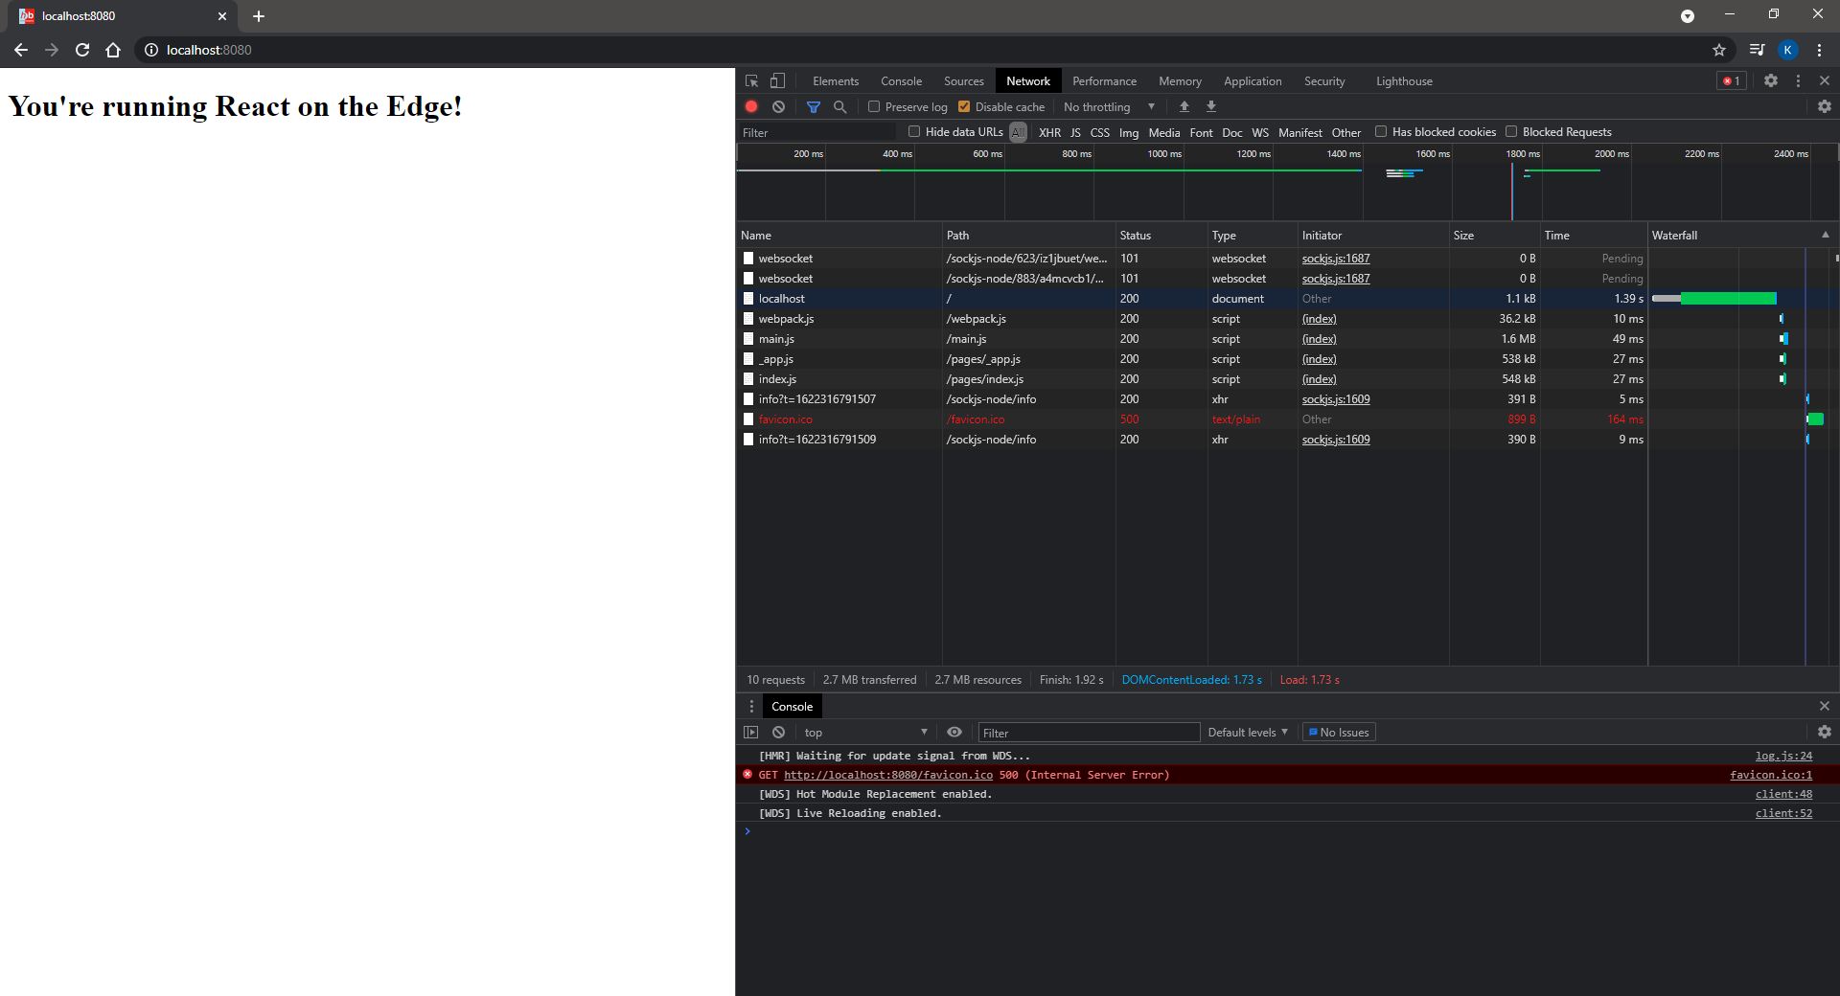Screen dimensions: 1840x996
Task: Enable the Preserve log checkbox
Action: click(x=873, y=106)
